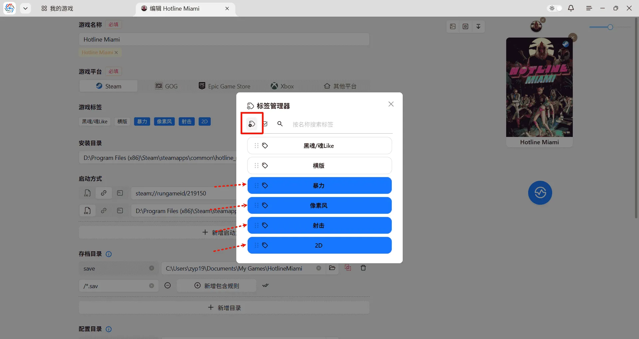Choose Epic Game Store platform
Screen dimensions: 639x339
point(224,86)
